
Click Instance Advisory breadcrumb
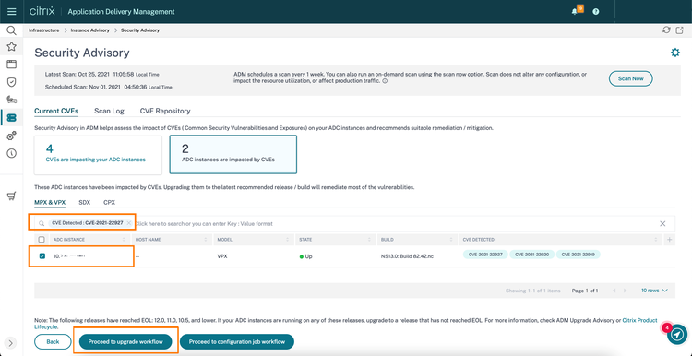pos(90,30)
